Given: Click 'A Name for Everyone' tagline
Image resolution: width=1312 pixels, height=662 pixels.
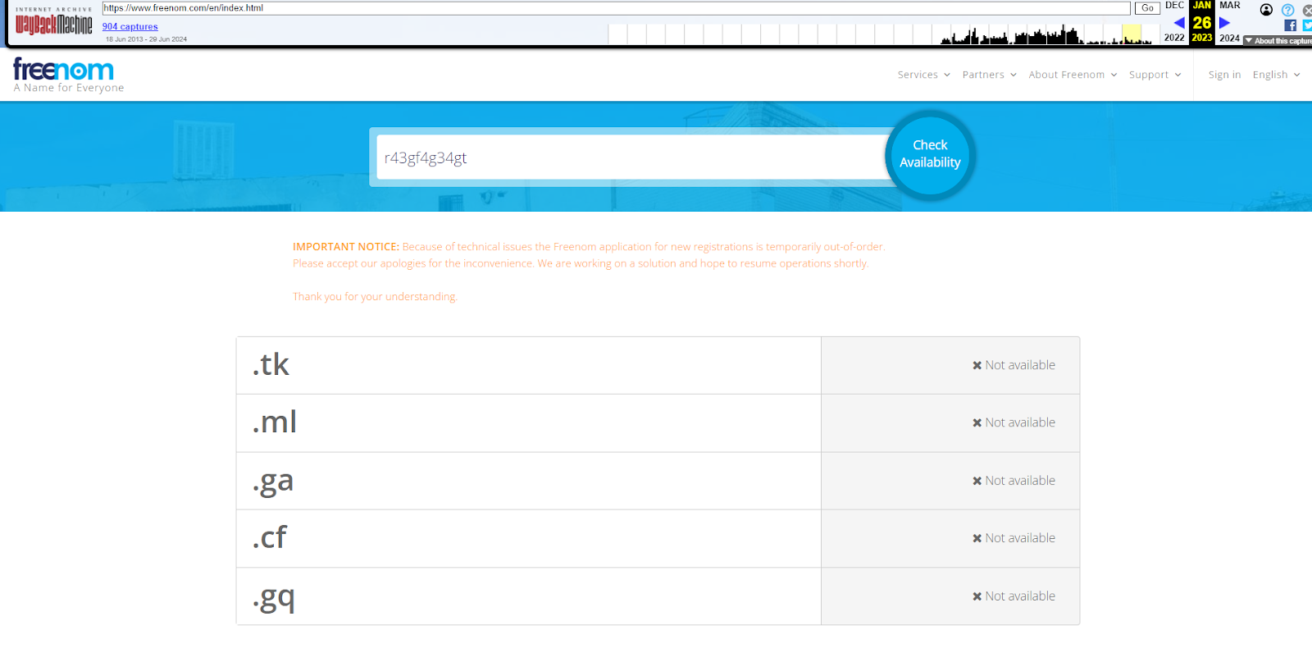Looking at the screenshot, I should click(69, 88).
